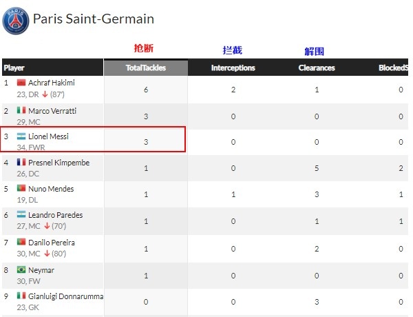Click Paris Saint-Germain team title

[94, 19]
